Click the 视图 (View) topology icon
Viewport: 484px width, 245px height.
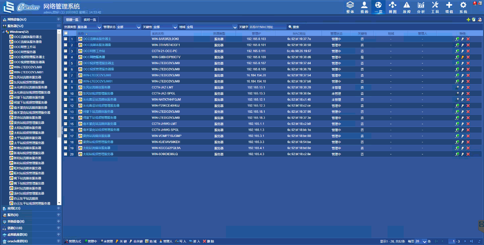pos(392,7)
